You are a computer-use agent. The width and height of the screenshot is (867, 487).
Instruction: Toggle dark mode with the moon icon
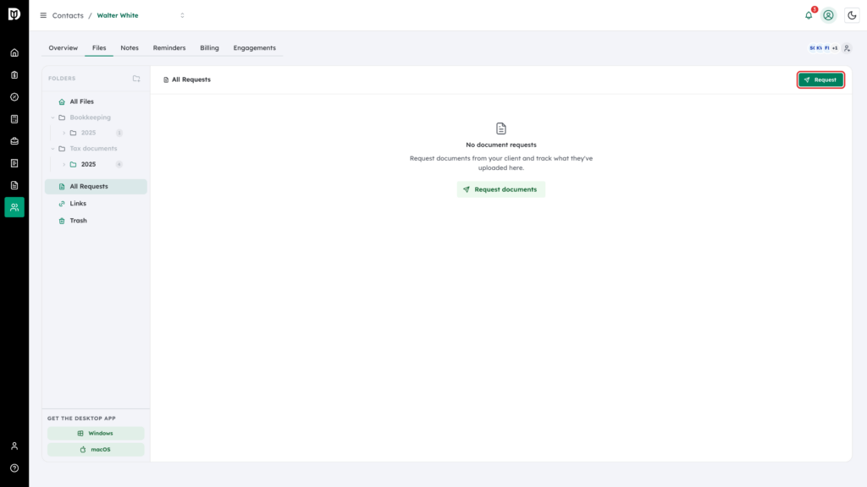pos(852,15)
